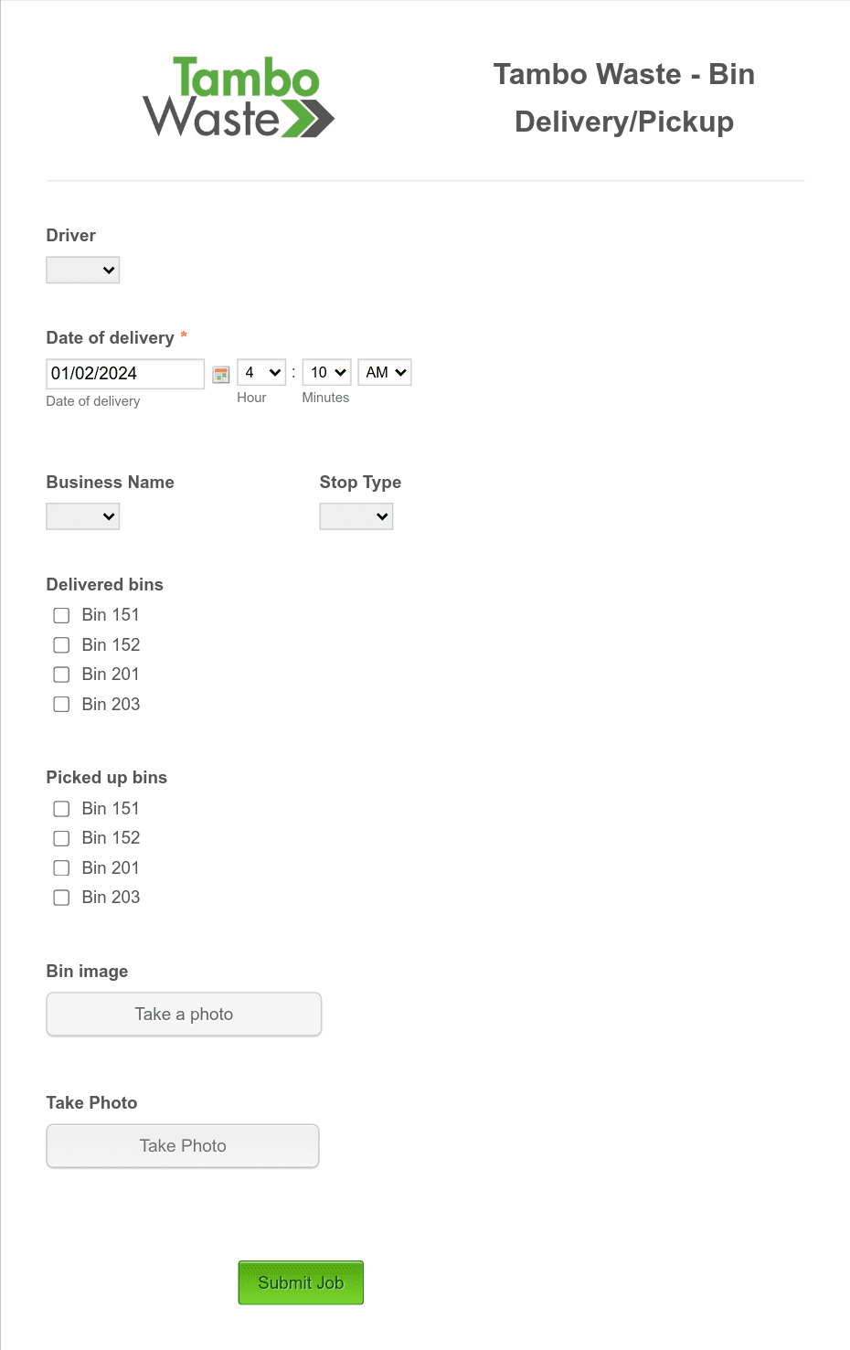Image resolution: width=850 pixels, height=1350 pixels.
Task: Check Bin 203 under Delivered bins
Action: coord(61,704)
